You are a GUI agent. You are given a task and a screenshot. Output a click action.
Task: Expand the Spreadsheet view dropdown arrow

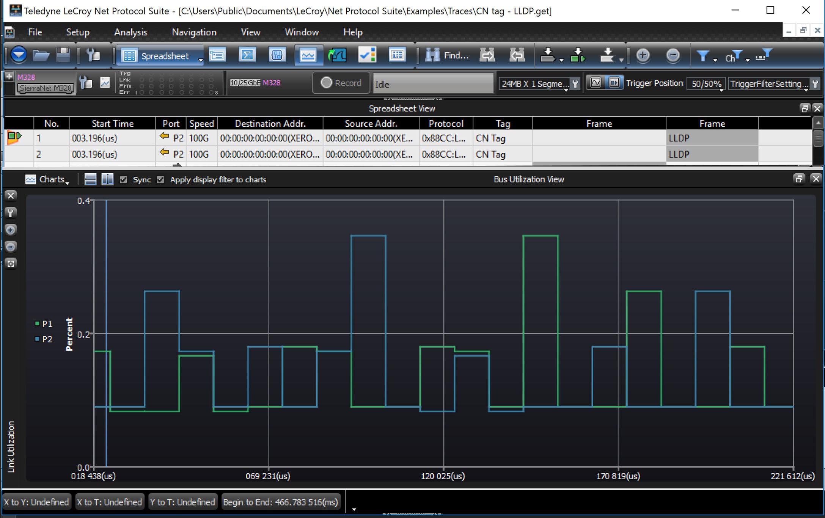[200, 59]
